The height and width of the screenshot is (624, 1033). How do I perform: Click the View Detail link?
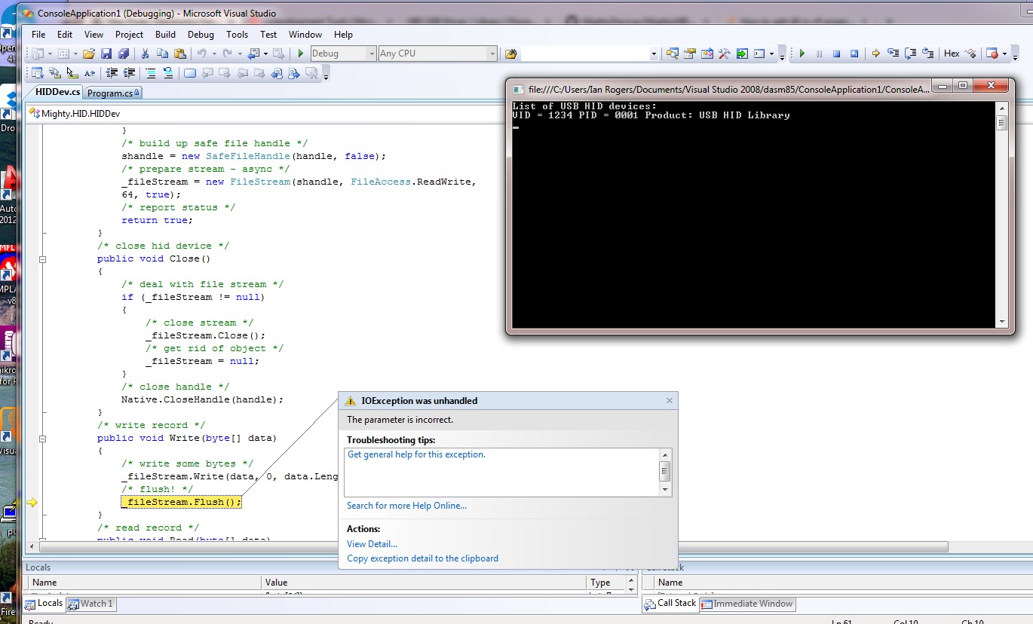[372, 544]
